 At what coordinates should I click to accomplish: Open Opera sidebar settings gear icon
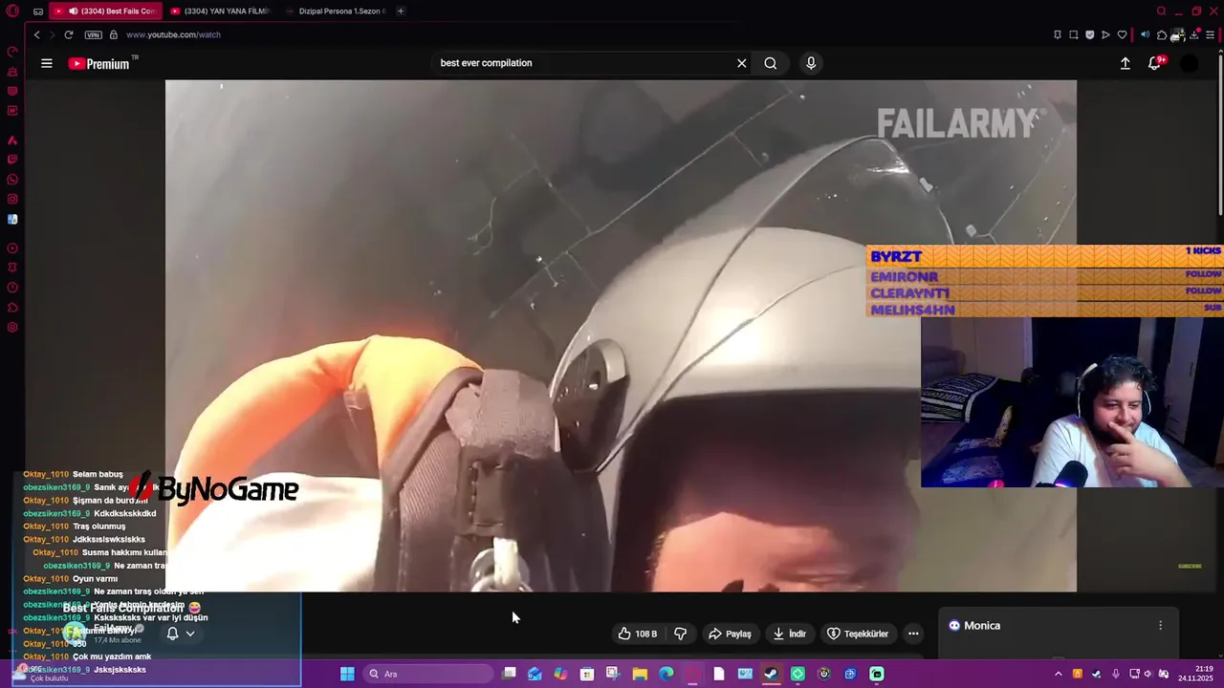point(12,327)
